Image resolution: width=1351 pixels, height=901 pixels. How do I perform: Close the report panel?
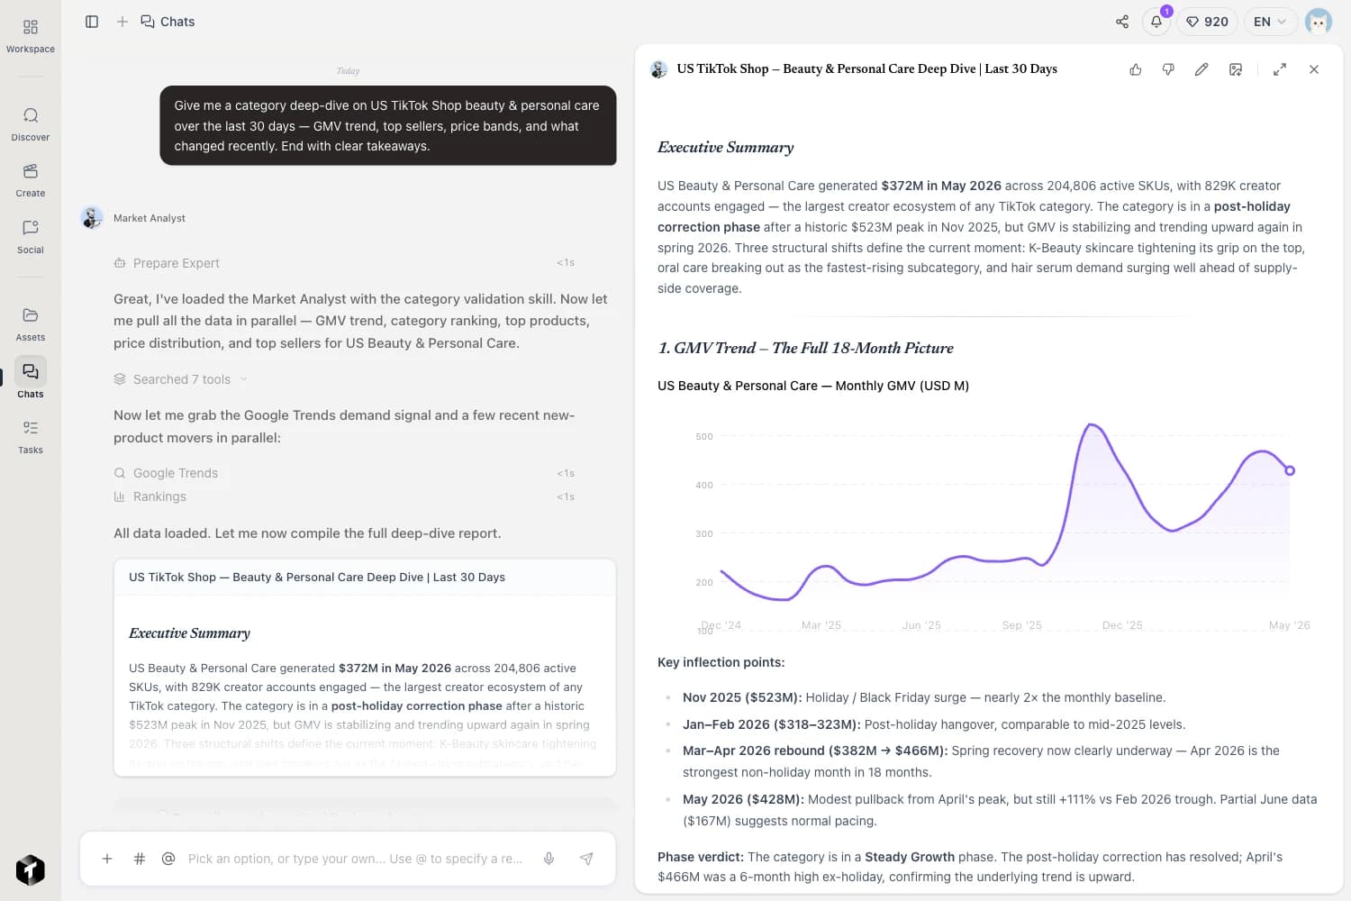click(1314, 69)
